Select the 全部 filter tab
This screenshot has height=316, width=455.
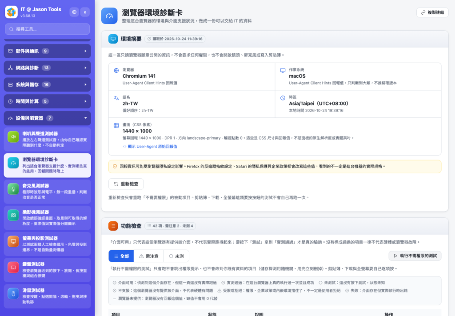121,256
